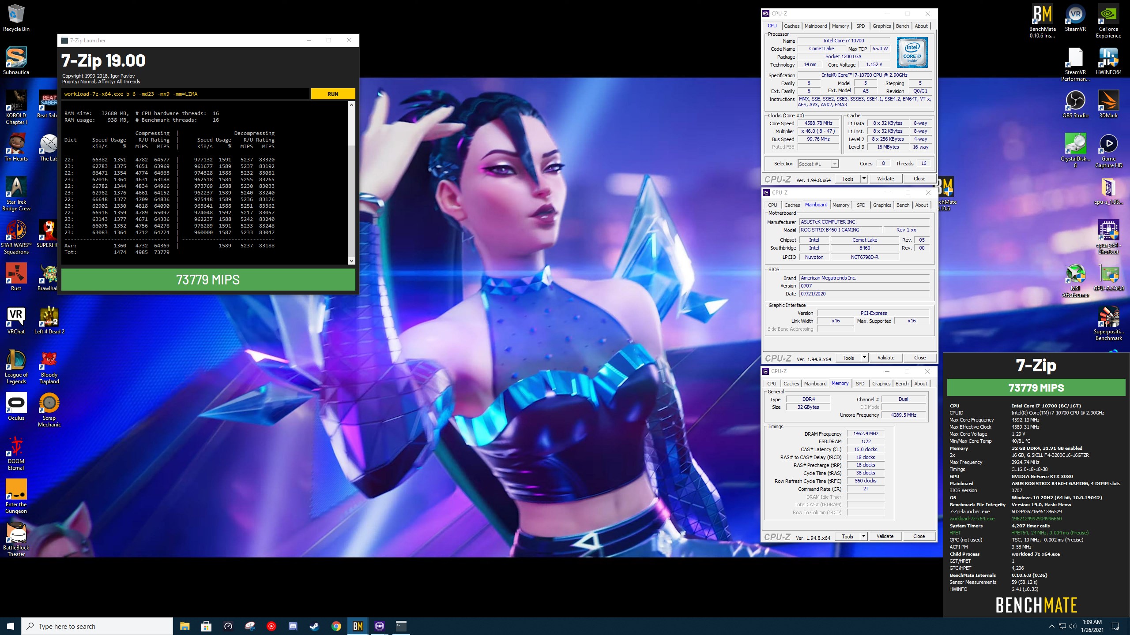Open the Recycle Bin desktop icon

pyautogui.click(x=16, y=18)
